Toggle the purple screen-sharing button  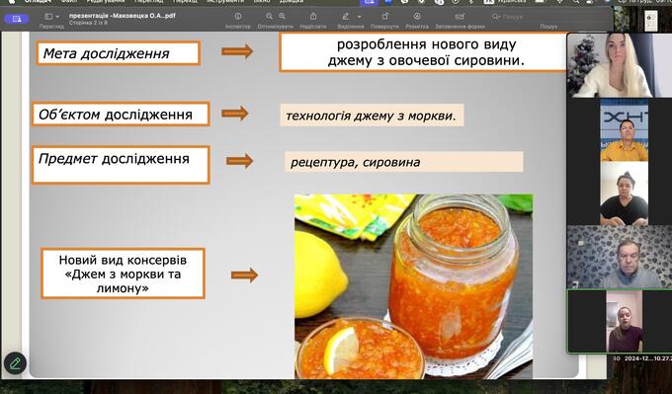16,19
